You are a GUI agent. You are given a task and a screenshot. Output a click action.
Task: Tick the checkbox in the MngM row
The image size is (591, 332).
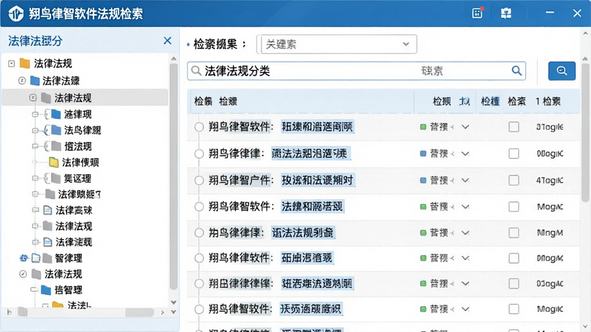514,233
